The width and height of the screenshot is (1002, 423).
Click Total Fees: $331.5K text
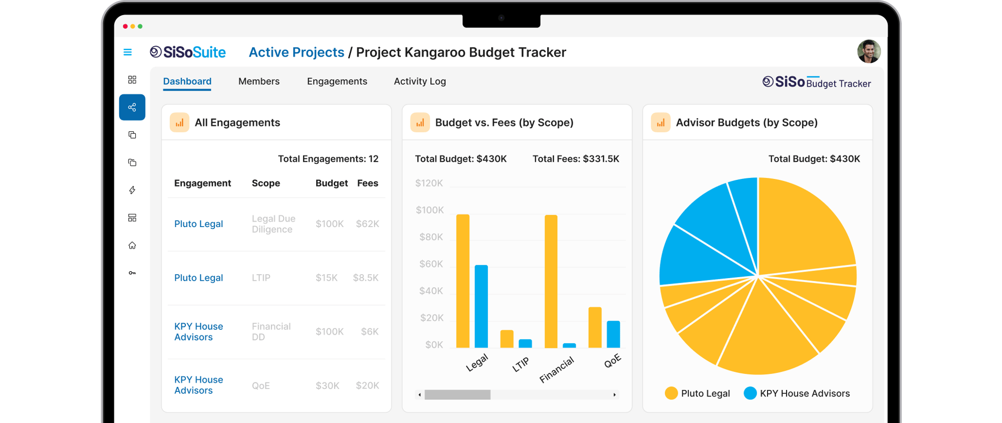(576, 159)
